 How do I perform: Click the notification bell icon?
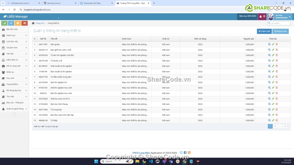point(261,16)
